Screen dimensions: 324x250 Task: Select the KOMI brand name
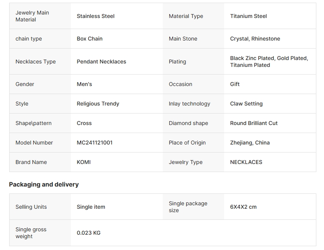coord(83,162)
